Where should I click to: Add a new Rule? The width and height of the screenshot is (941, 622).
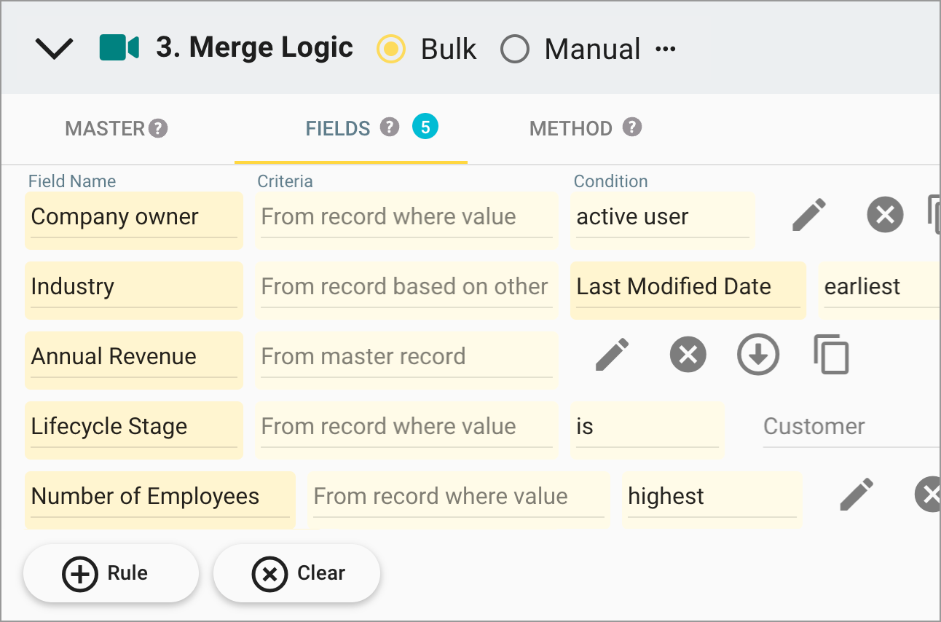[111, 573]
